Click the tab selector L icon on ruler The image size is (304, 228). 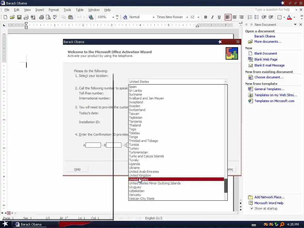click(x=4, y=25)
